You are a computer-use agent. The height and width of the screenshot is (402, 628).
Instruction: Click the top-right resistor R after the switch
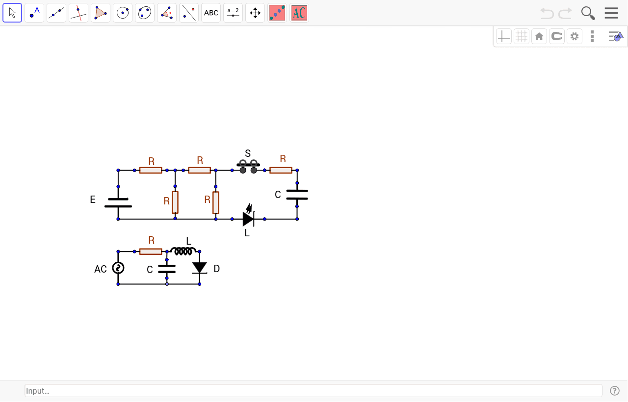(281, 170)
